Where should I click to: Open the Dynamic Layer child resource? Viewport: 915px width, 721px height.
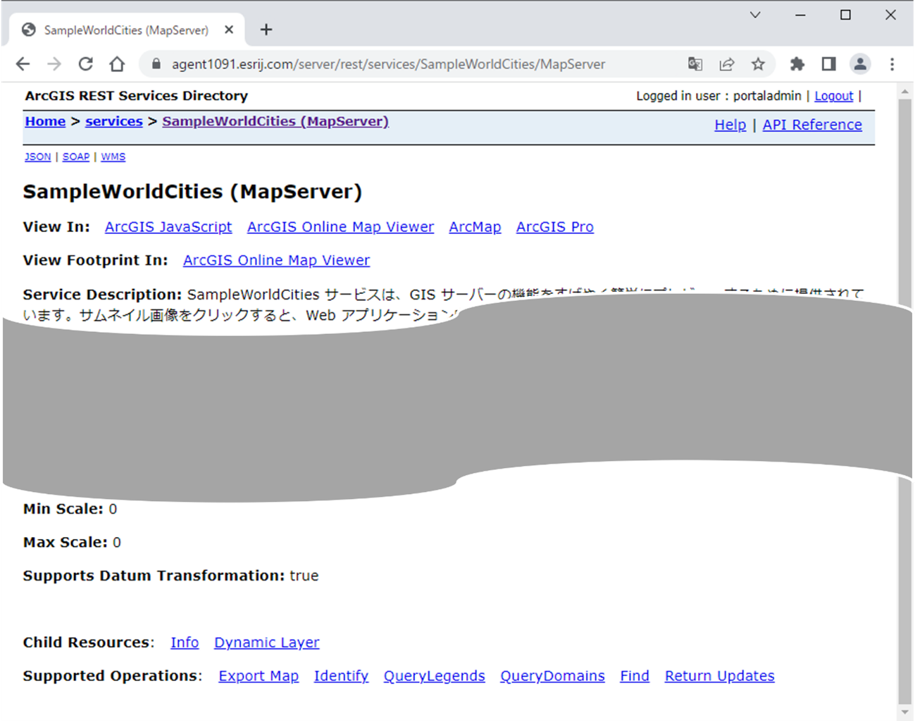point(267,643)
